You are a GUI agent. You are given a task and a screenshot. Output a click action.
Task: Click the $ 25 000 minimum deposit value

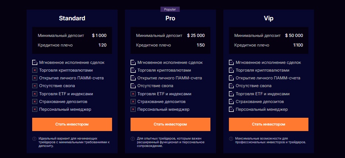pos(196,36)
